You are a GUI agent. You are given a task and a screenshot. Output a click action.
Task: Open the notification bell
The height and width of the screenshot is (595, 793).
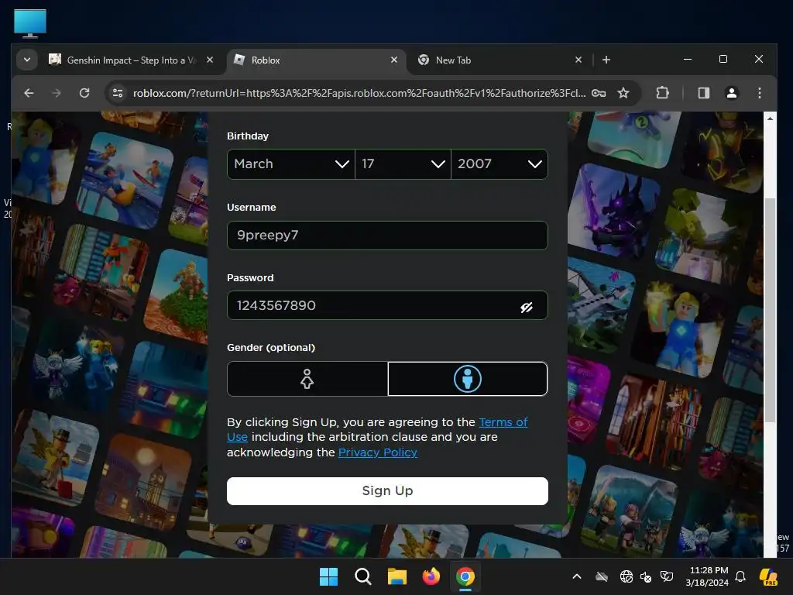point(740,576)
